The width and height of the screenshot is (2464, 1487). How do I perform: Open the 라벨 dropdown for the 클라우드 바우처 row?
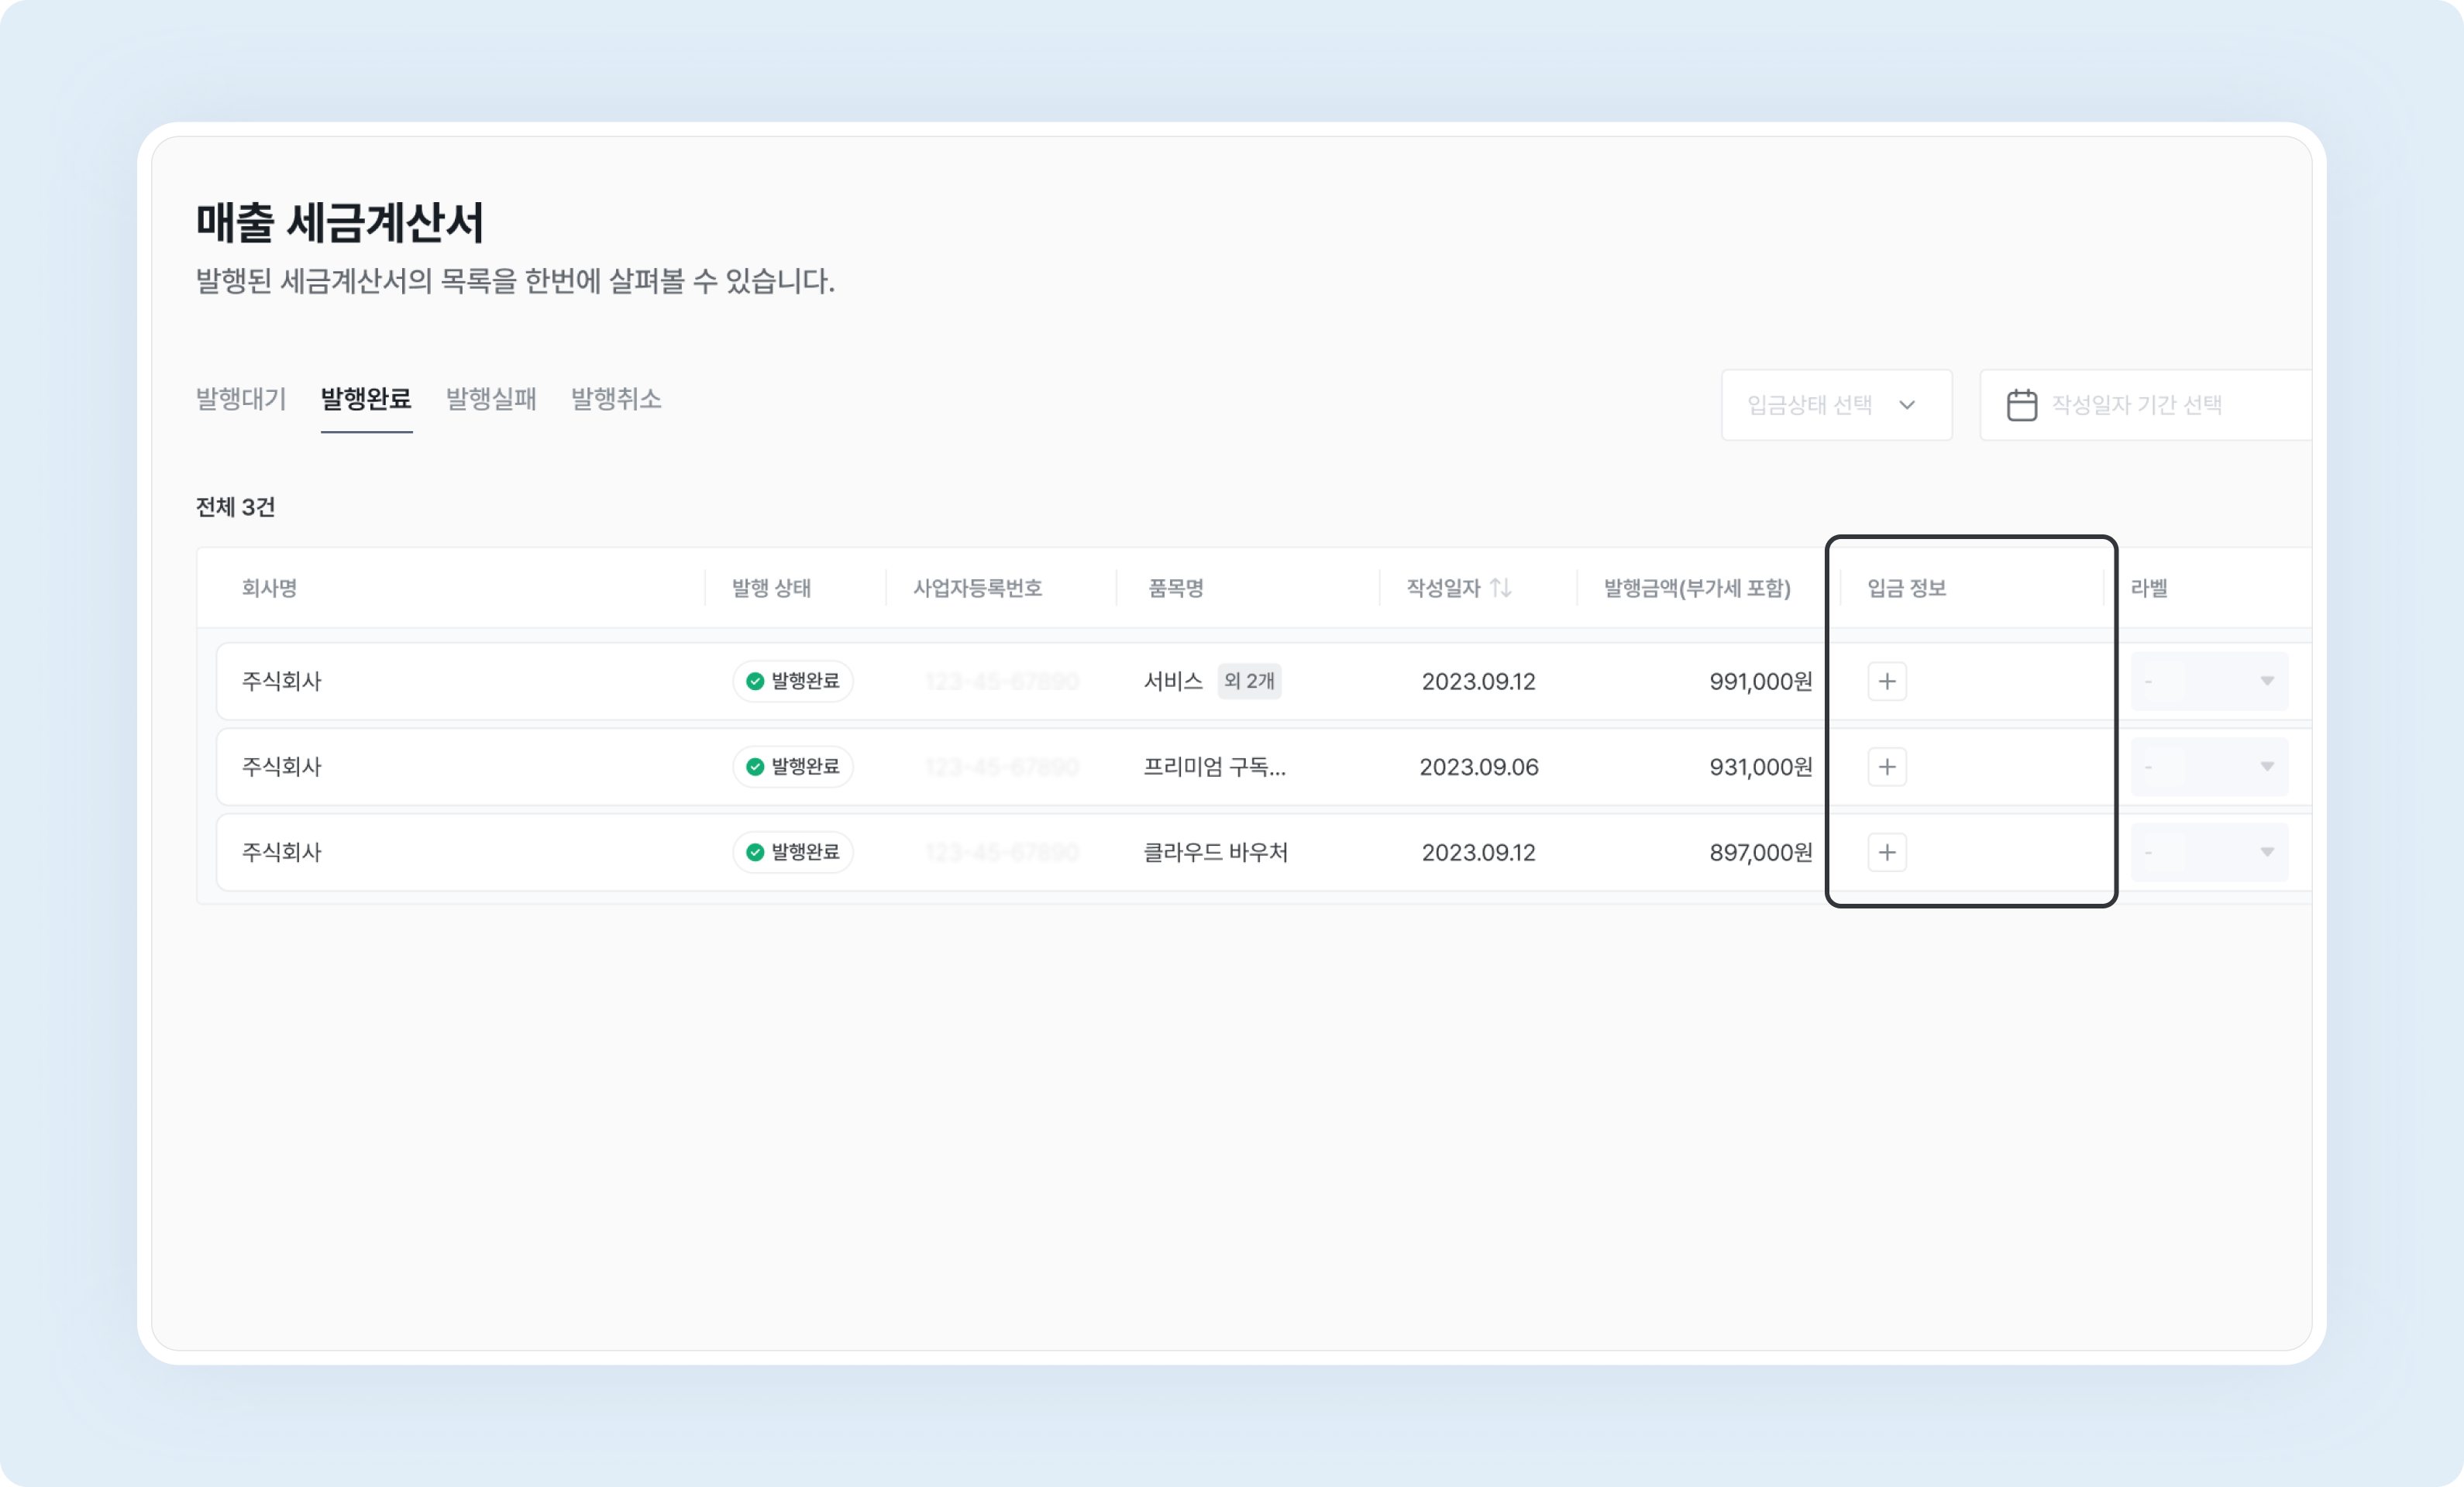click(2210, 853)
